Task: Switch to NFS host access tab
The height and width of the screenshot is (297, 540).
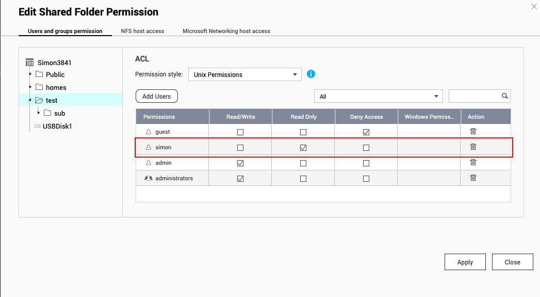Action: (x=142, y=31)
